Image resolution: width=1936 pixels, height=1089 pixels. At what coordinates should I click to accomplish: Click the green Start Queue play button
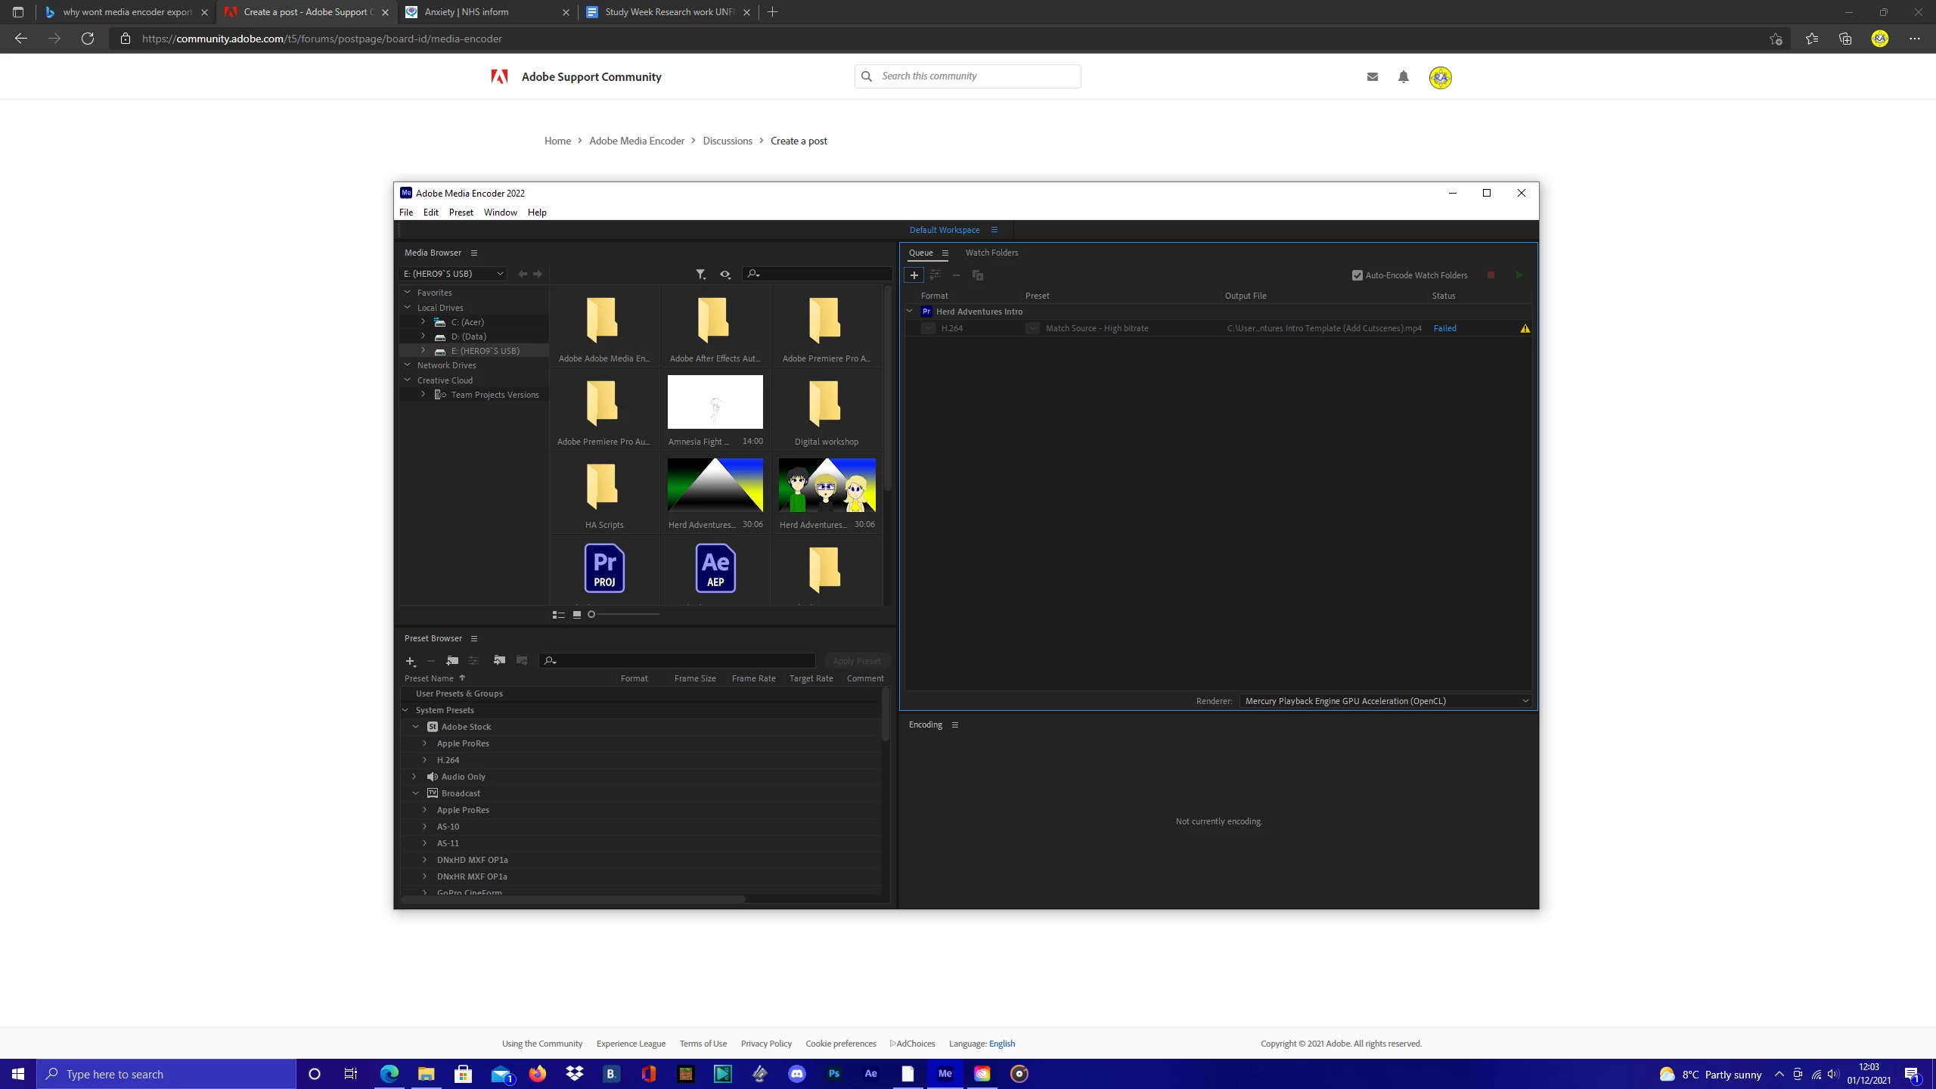pyautogui.click(x=1519, y=275)
